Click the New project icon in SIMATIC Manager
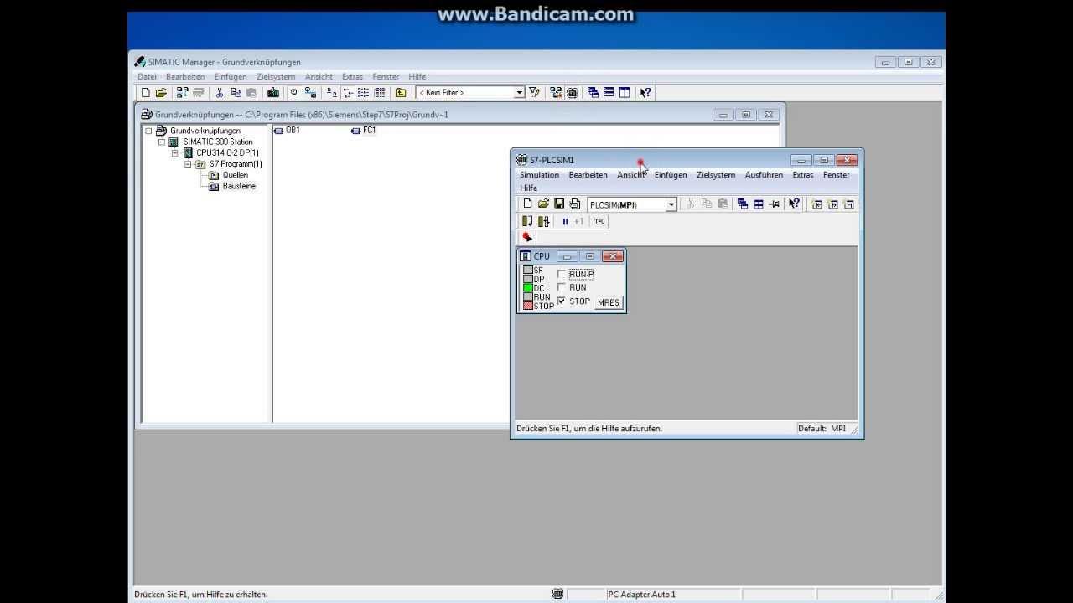Screen dimensions: 1073x603 [145, 93]
